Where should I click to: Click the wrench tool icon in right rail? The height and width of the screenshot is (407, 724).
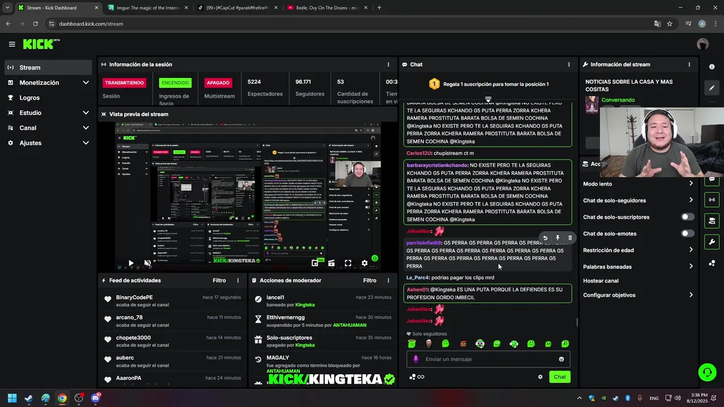(712, 242)
